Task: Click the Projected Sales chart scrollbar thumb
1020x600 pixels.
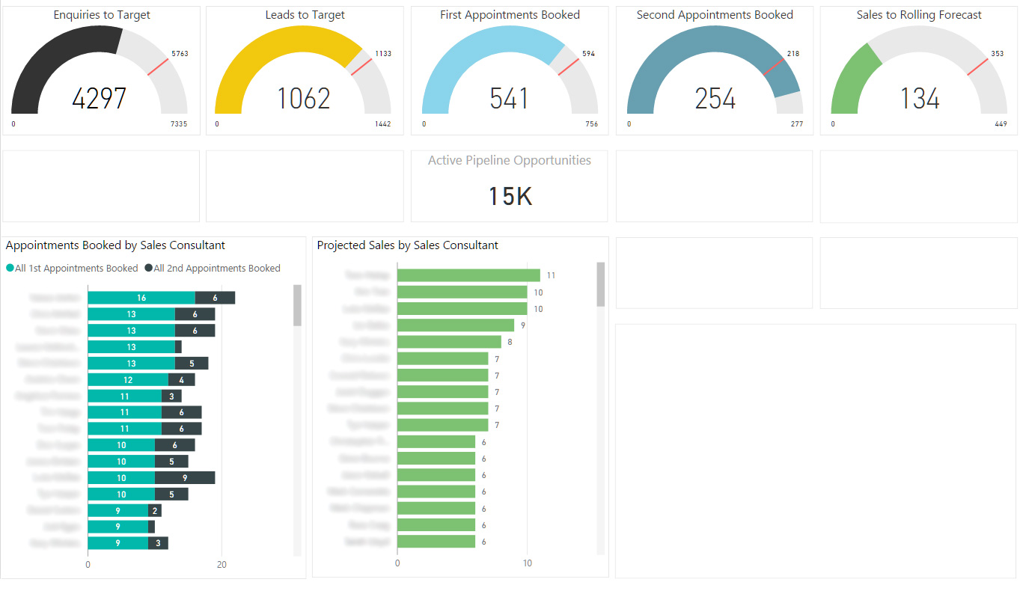Action: pos(600,284)
